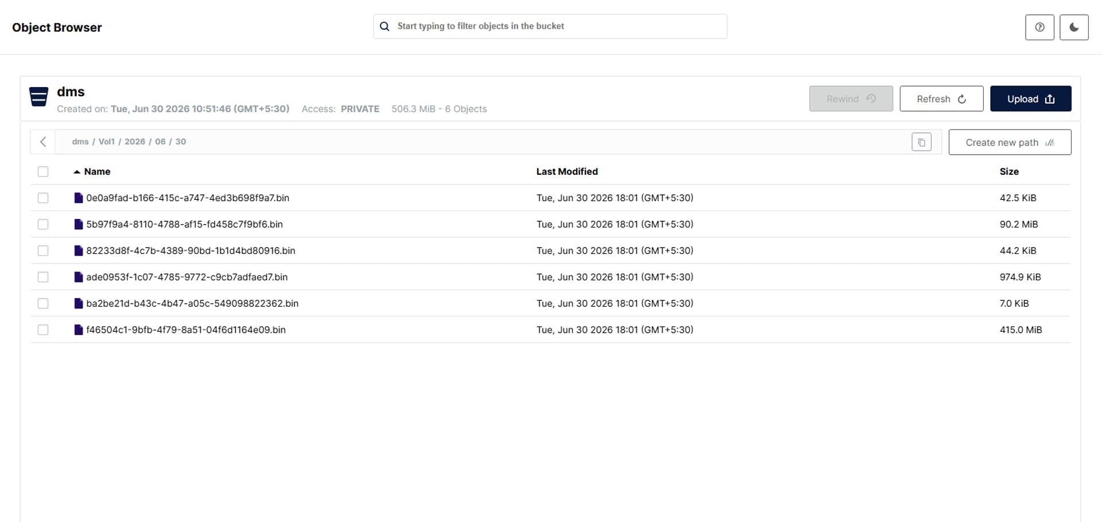Check the box for f46504c1-9bfb-4f79 file

[x=43, y=329]
